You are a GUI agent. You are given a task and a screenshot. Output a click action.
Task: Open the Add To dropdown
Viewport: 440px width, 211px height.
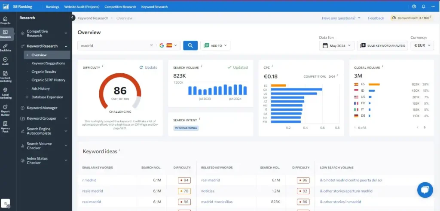(215, 45)
